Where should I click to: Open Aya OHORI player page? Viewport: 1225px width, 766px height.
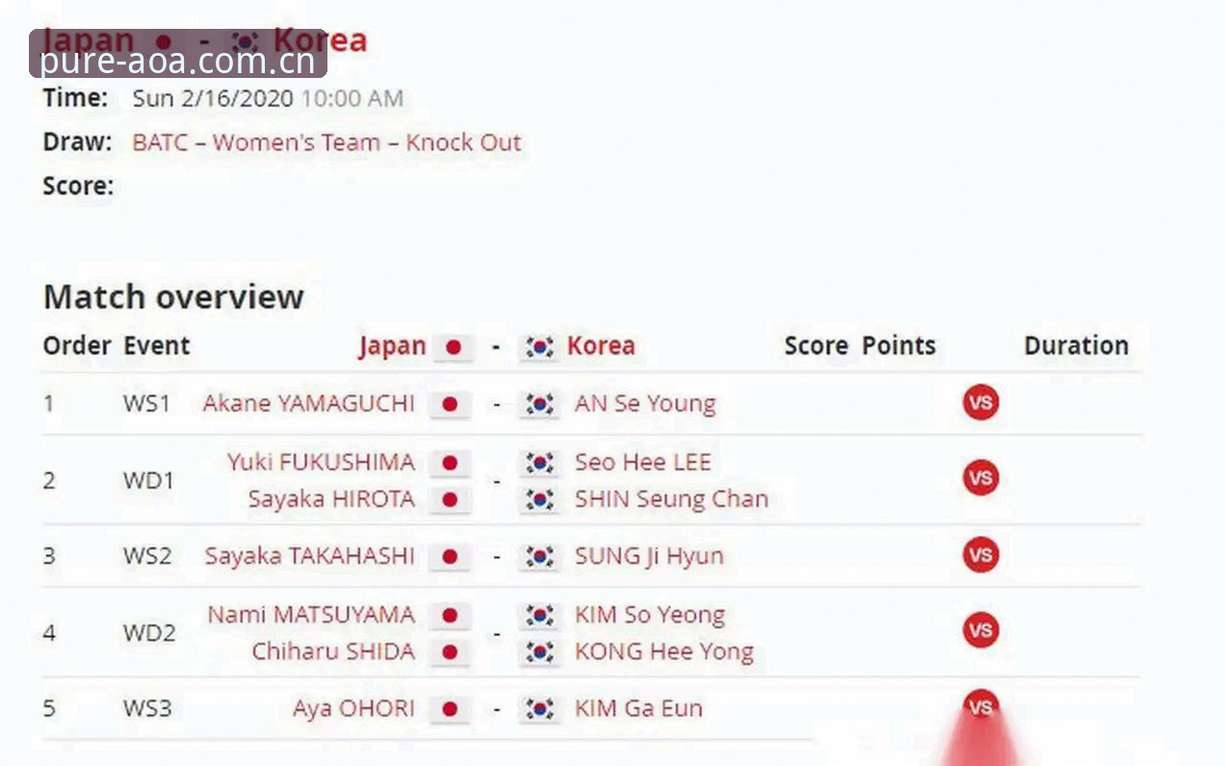[x=353, y=708]
